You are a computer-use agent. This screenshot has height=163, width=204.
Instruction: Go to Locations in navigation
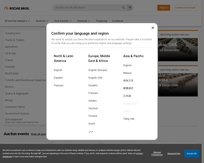point(118,21)
